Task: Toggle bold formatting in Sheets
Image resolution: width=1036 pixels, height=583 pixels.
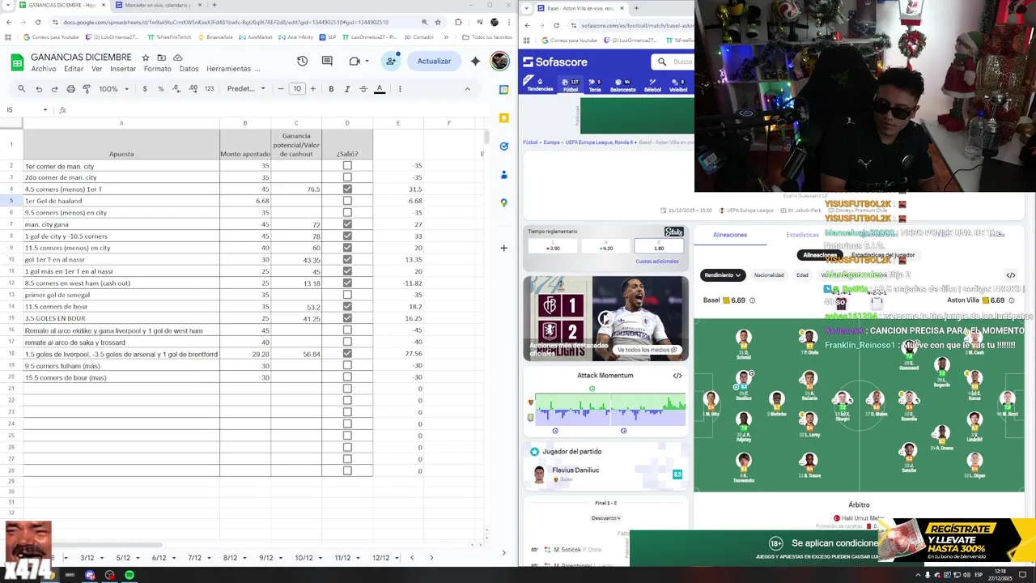Action: click(331, 89)
